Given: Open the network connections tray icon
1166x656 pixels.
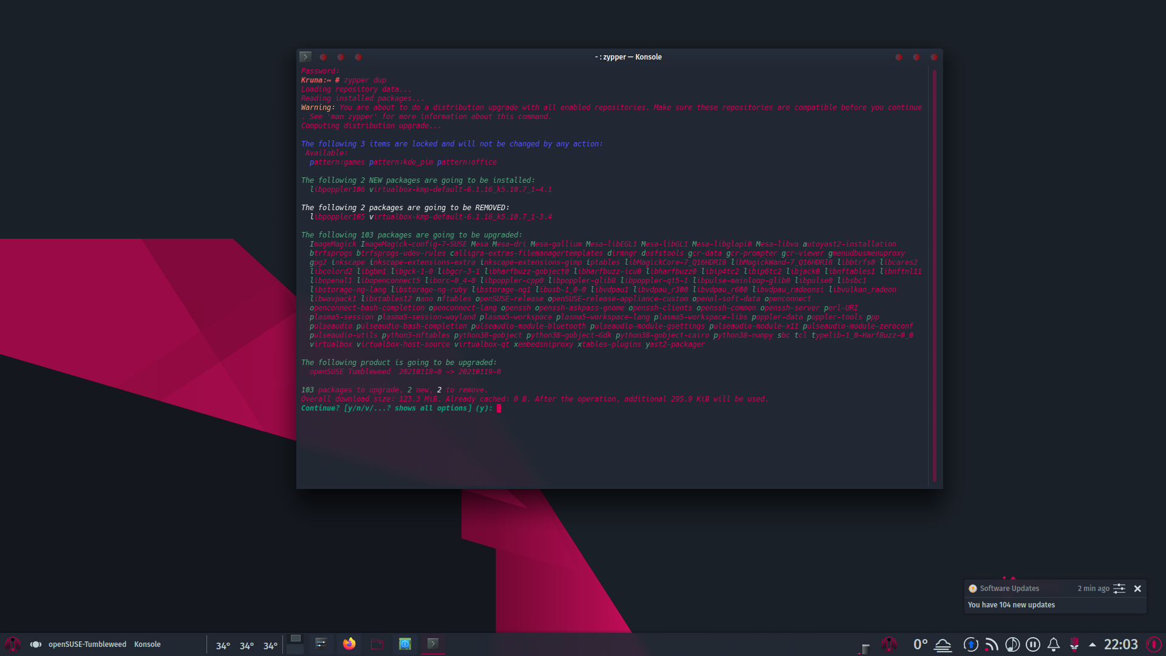Looking at the screenshot, I should (992, 644).
